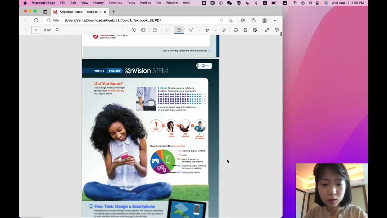The image size is (387, 218).
Task: Print the PDF document
Action: 236,30
